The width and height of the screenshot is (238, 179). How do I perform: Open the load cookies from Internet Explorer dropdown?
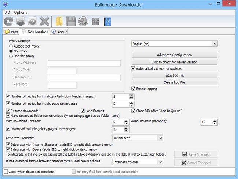click(x=138, y=162)
